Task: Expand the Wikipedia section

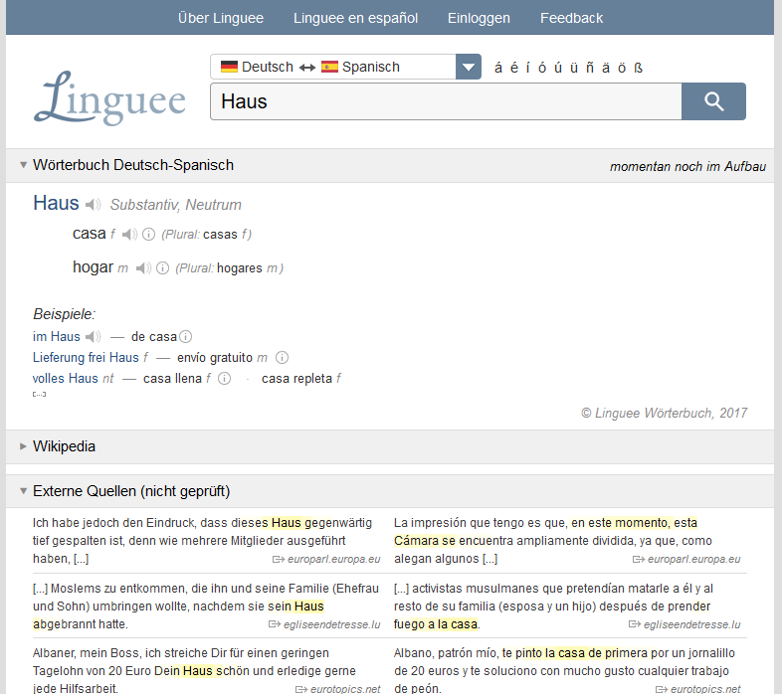Action: tap(23, 446)
